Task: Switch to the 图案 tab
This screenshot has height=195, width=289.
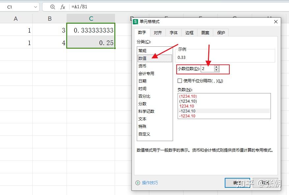Action: (x=205, y=33)
